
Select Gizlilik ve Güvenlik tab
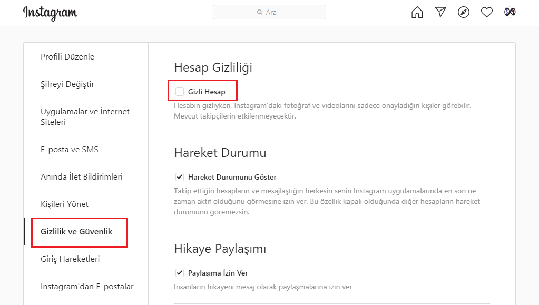coord(76,232)
